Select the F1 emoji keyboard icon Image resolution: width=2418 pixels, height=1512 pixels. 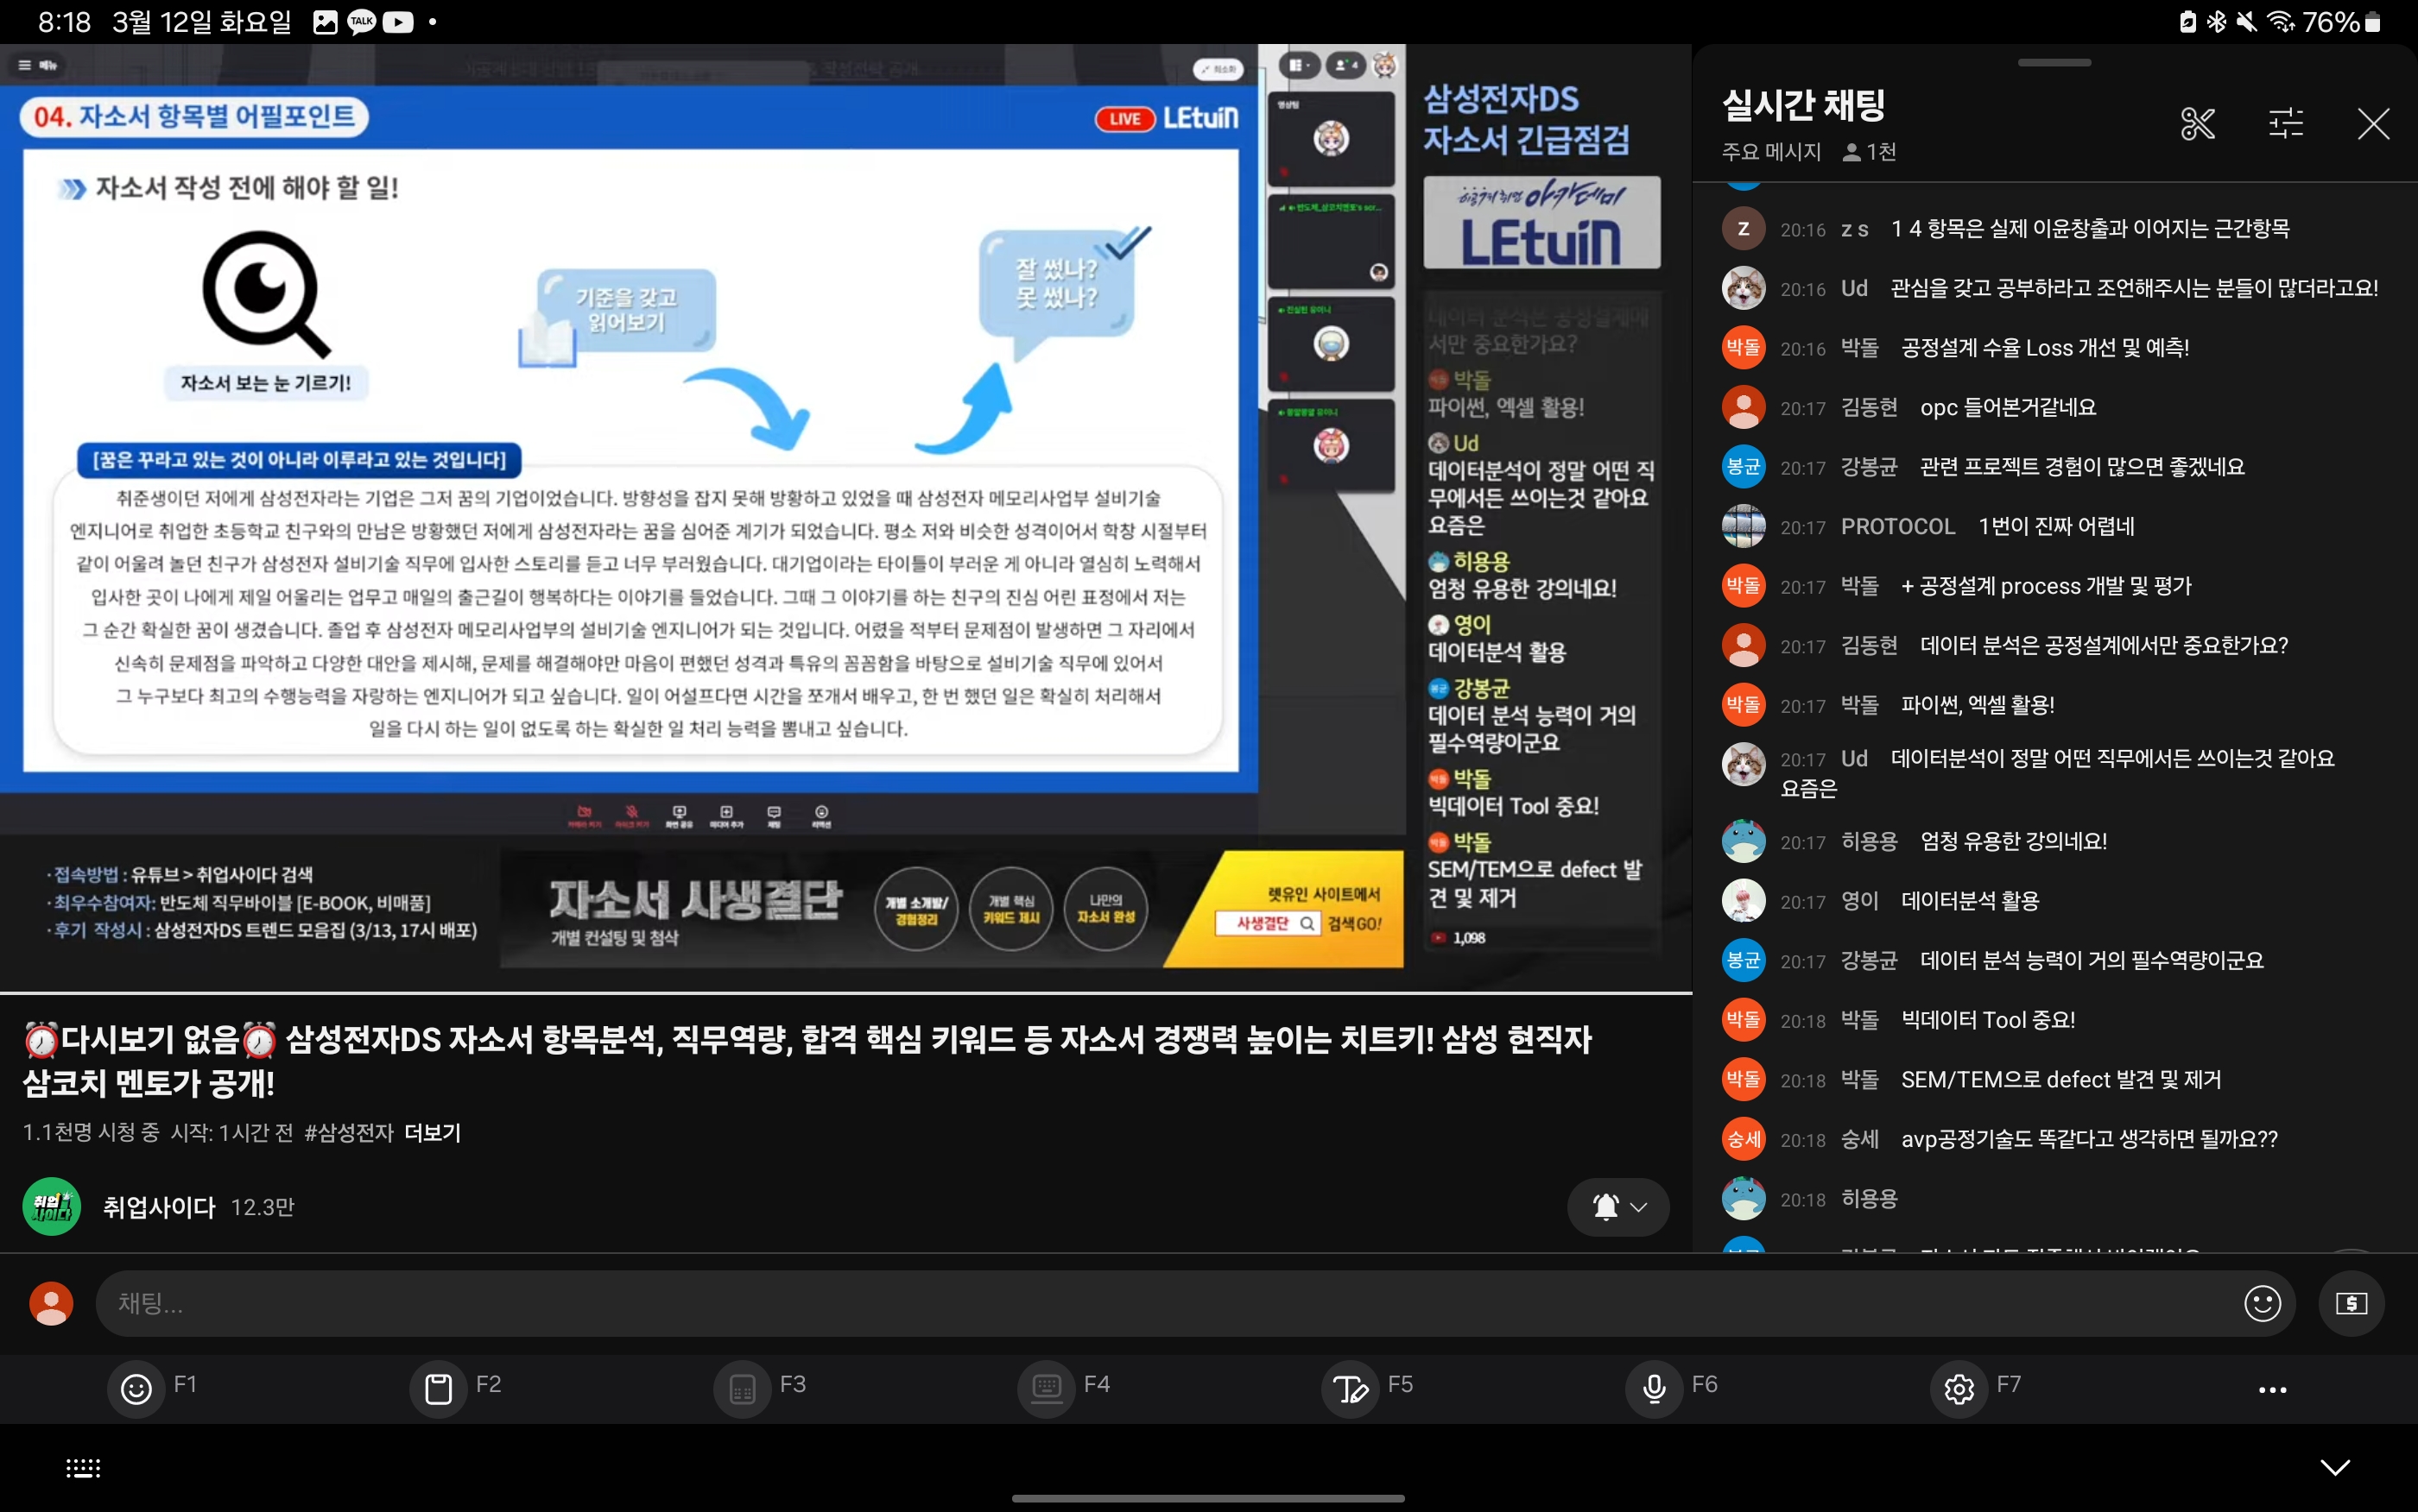tap(136, 1388)
